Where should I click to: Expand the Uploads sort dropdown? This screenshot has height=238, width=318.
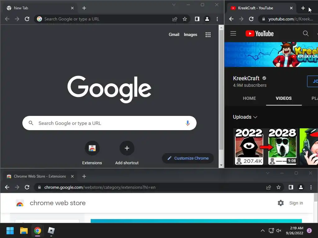pyautogui.click(x=245, y=117)
